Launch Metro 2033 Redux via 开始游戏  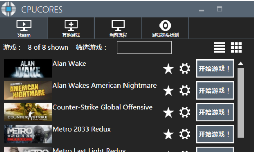(215, 134)
